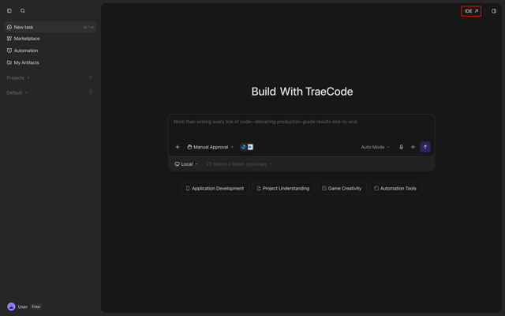Click filter icon next to Projects
Image resolution: width=505 pixels, height=316 pixels.
[x=91, y=77]
